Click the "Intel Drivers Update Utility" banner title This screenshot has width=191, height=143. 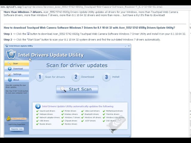pos(51,55)
